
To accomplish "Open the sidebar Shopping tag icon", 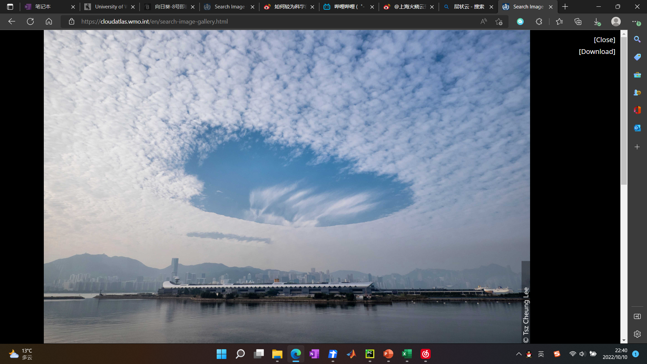I will [637, 57].
